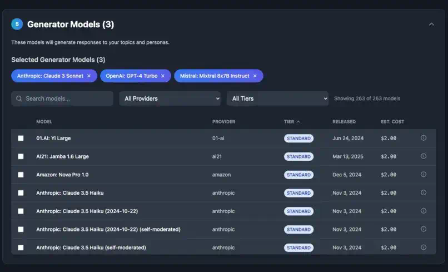Check the AI21: Jamba 1.6 Large checkbox
This screenshot has height=272, width=448.
click(x=21, y=156)
